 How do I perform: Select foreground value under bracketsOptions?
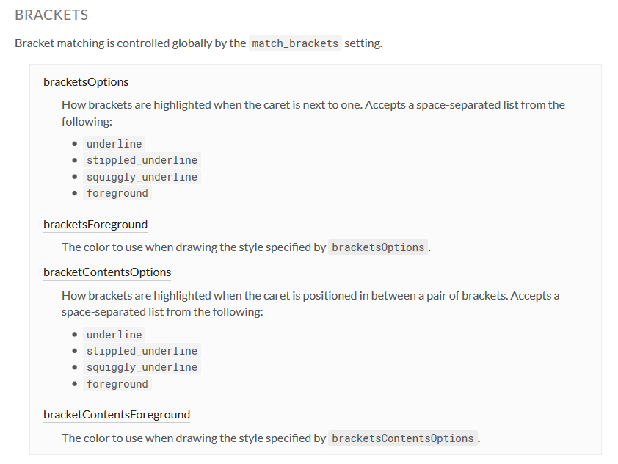117,193
